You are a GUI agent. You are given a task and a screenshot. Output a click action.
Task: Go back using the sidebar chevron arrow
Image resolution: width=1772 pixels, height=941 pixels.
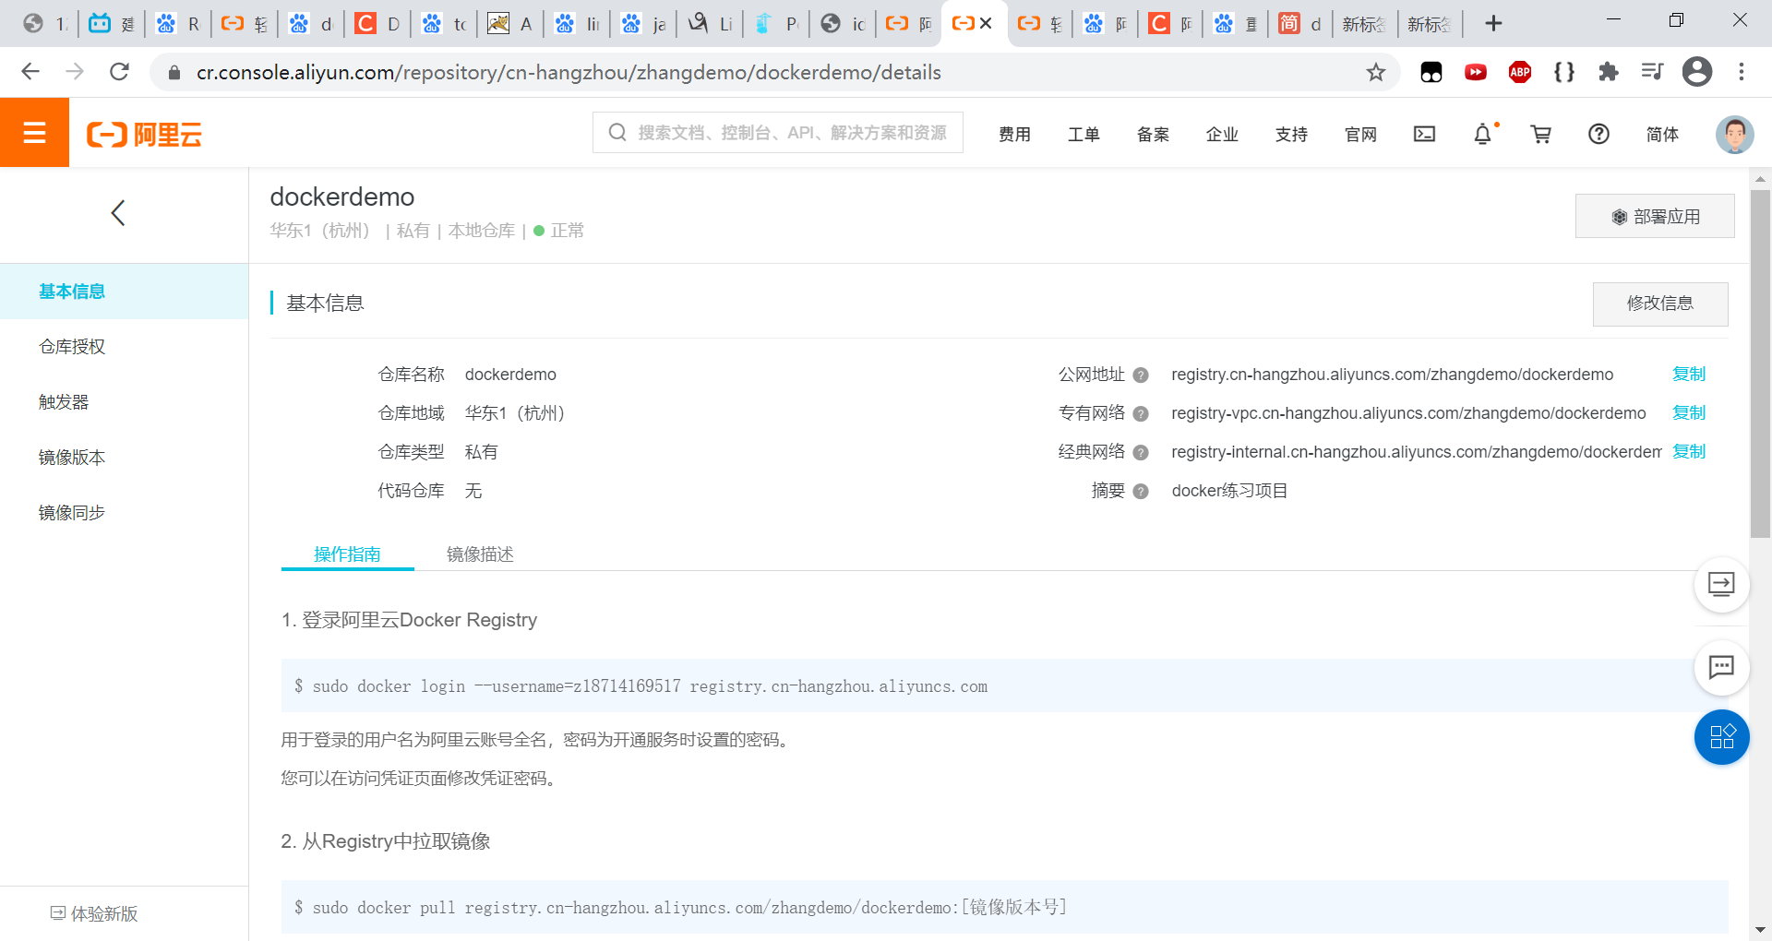coord(118,213)
